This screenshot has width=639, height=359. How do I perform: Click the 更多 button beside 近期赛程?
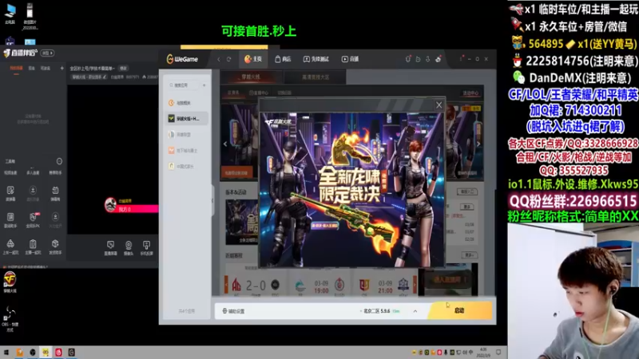click(469, 255)
